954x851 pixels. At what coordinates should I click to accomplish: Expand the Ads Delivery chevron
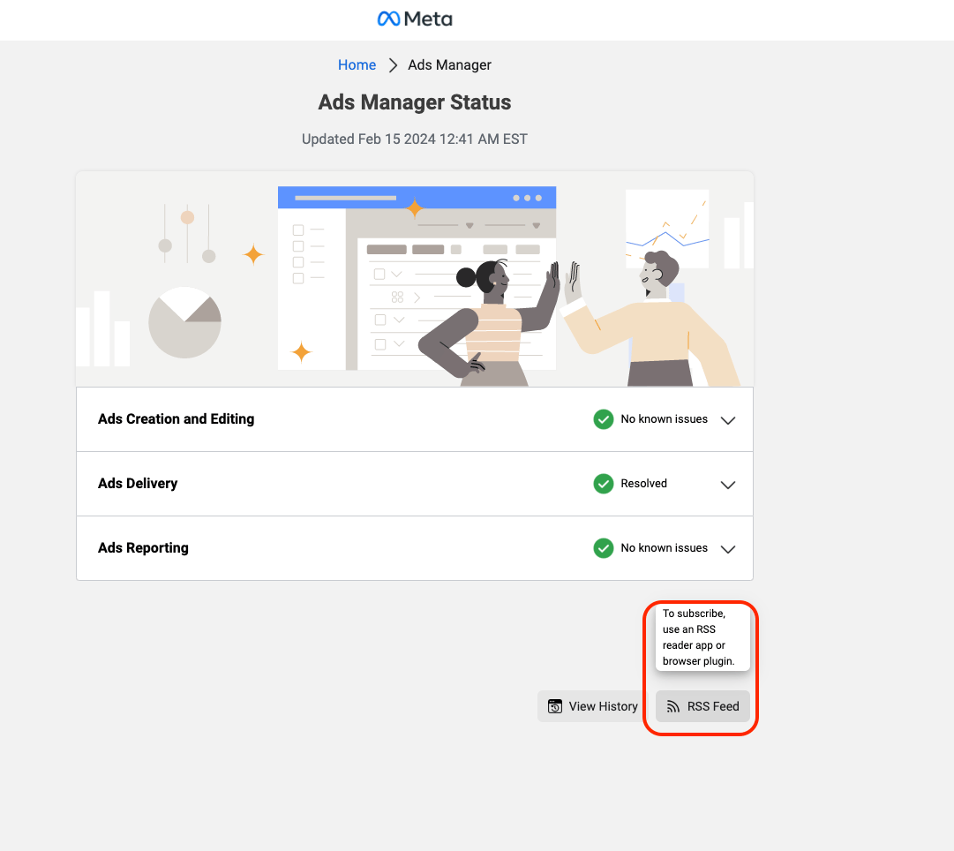pyautogui.click(x=728, y=485)
